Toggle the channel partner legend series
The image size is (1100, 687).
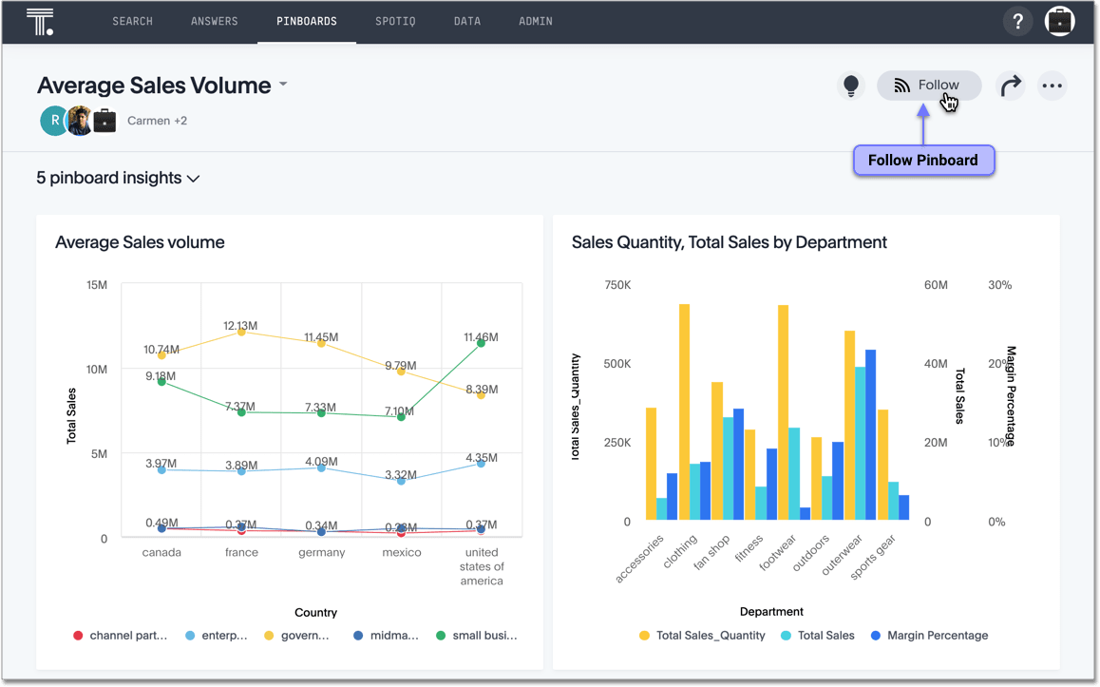pyautogui.click(x=122, y=636)
